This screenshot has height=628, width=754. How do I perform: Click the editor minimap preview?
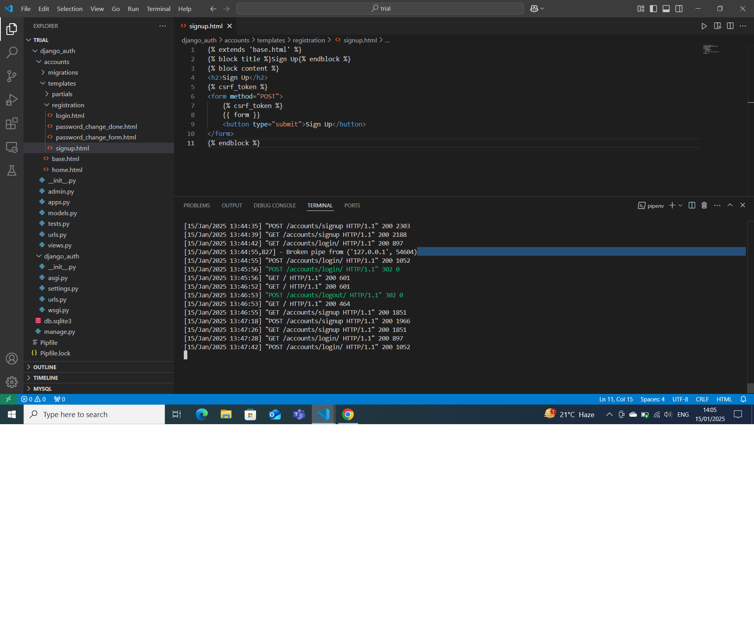711,49
